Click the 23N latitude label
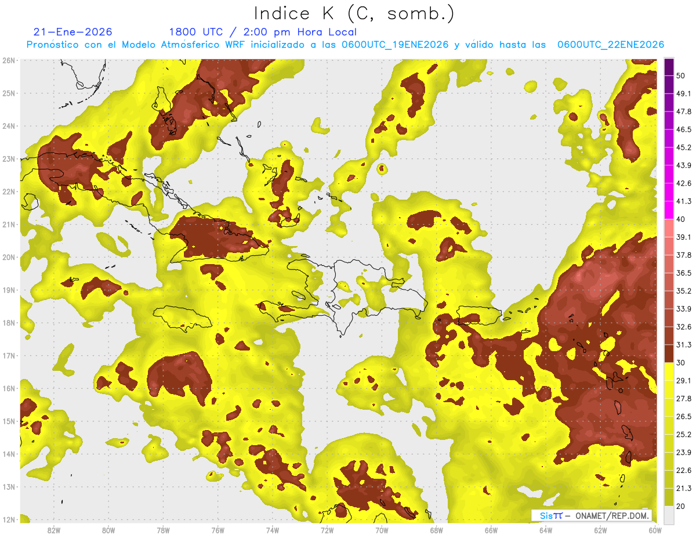The width and height of the screenshot is (696, 538). (x=9, y=158)
